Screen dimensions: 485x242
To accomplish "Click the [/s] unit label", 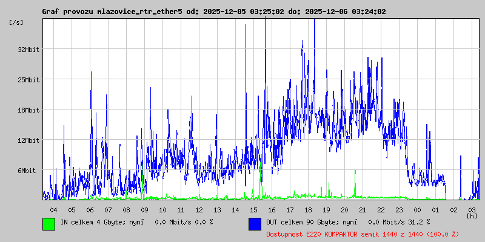I will 16,22.
